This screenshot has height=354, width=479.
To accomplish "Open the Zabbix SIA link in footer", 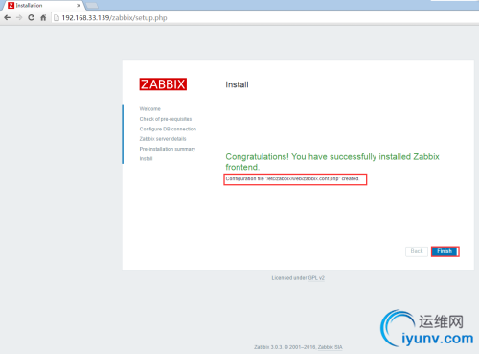I will tap(331, 347).
